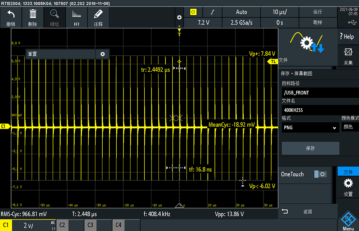359x231 pixels.
Task: Select the 注释 annotation pencil tool
Action: pos(98,15)
